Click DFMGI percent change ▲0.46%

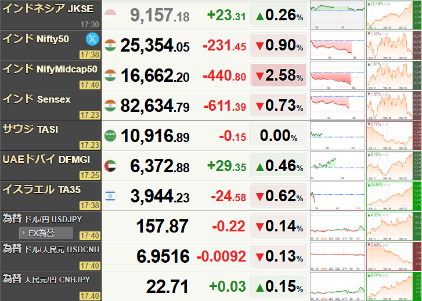pos(279,166)
